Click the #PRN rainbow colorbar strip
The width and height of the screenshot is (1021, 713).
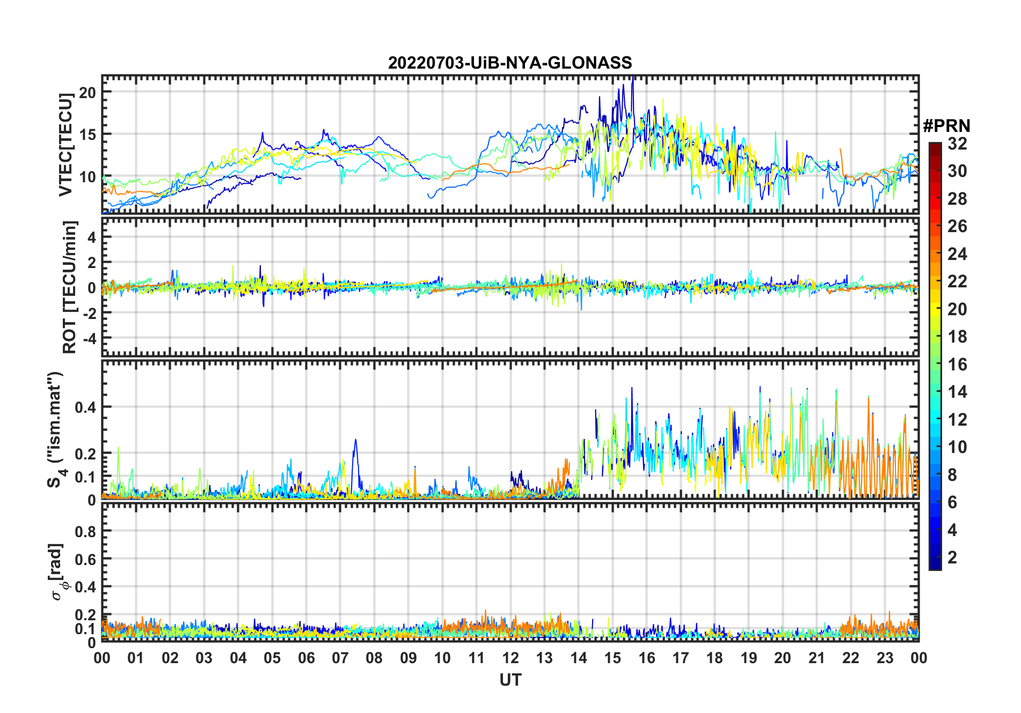(935, 356)
